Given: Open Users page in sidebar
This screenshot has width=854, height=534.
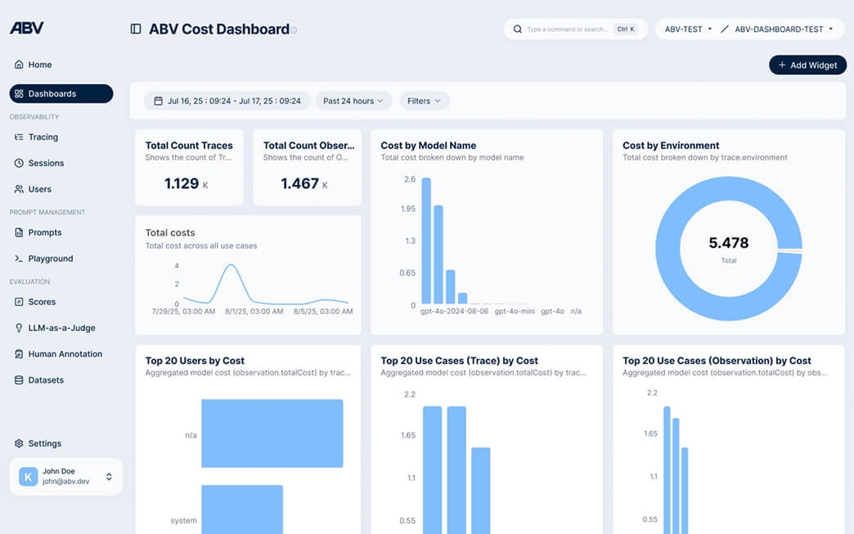Looking at the screenshot, I should (x=61, y=189).
